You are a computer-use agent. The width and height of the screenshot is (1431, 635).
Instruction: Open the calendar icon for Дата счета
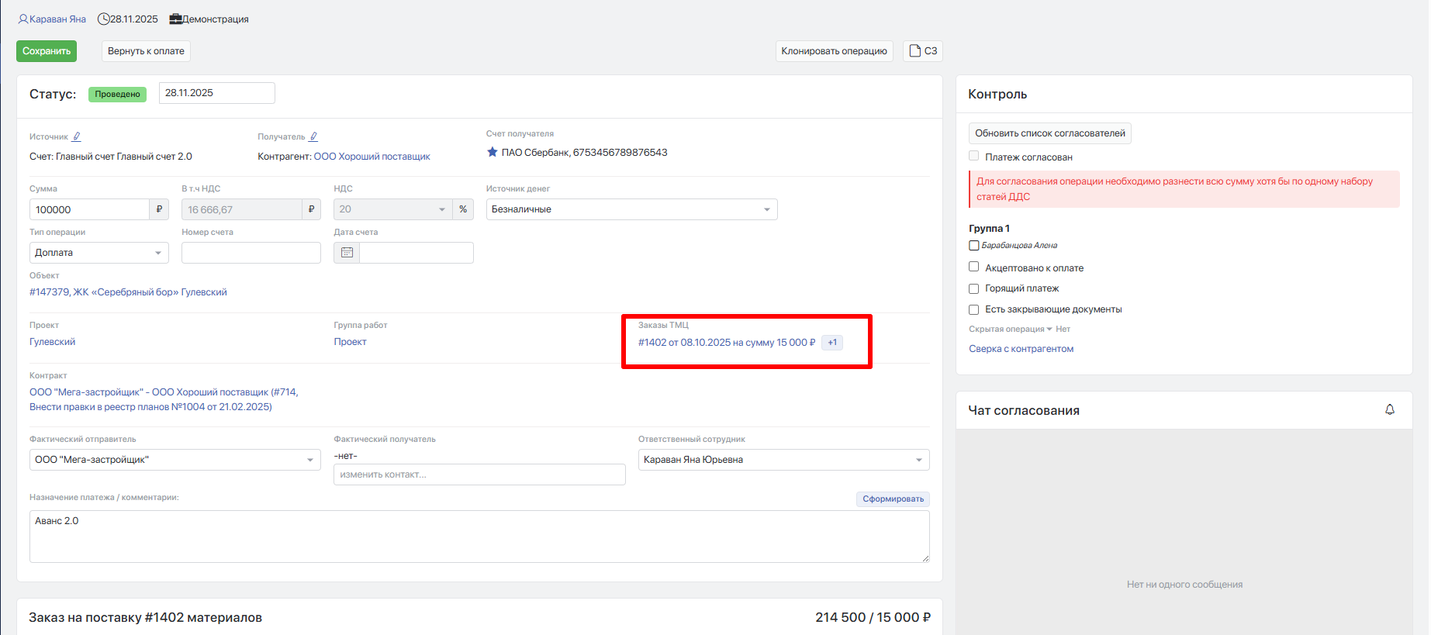(x=347, y=253)
